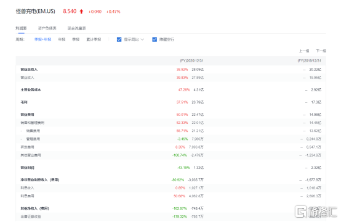Image resolution: width=341 pixels, height=222 pixels.
Task: Select the 利息收入 row label
Action: click(28, 188)
